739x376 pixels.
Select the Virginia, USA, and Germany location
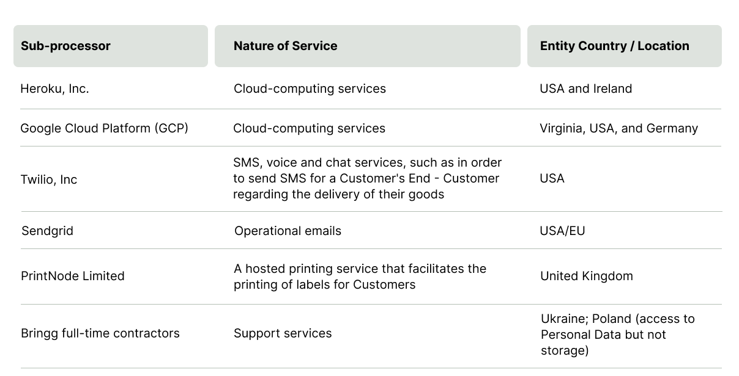click(x=618, y=128)
